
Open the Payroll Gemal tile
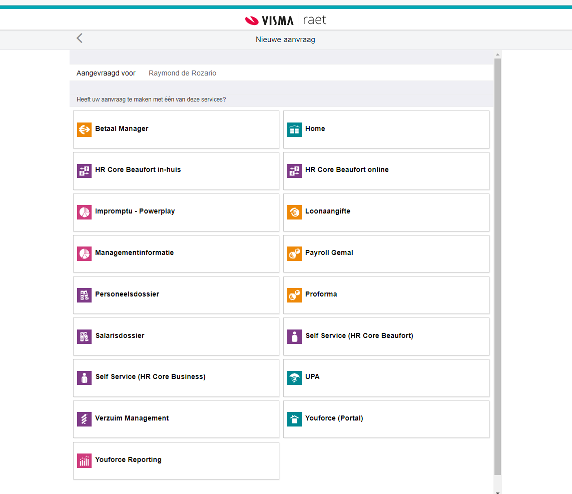coord(386,253)
